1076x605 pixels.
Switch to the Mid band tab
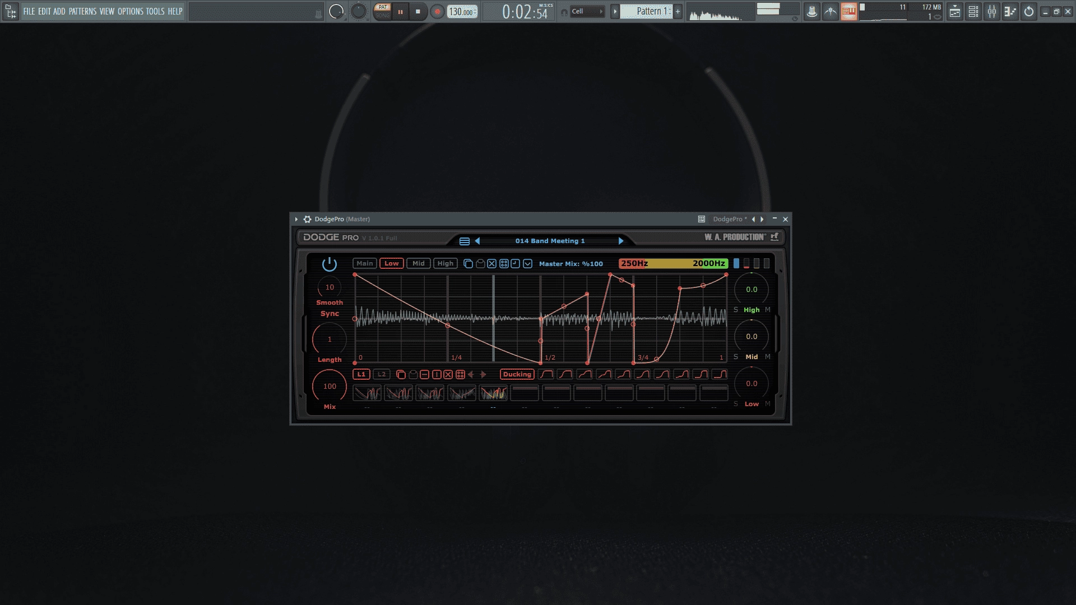[419, 263]
